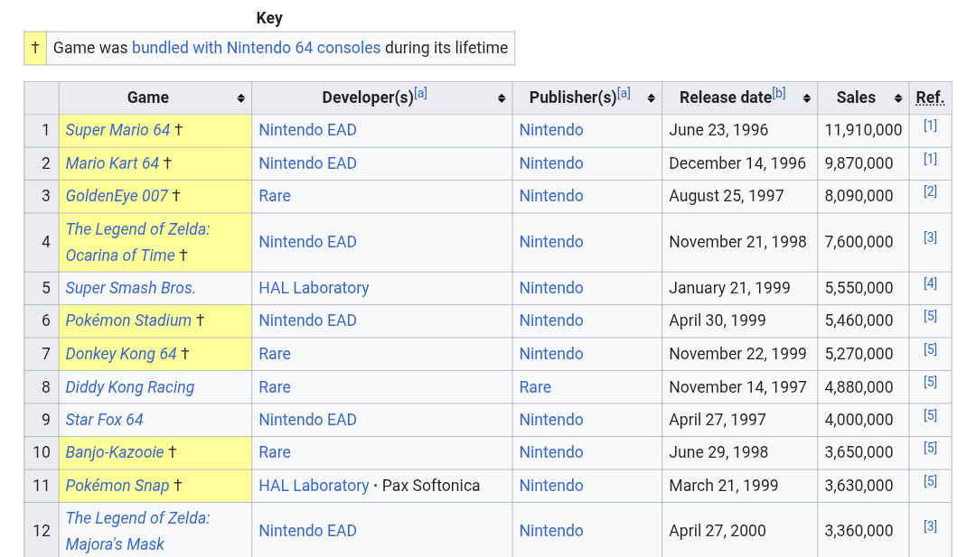Click Nintendo EAD in Mario Kart 64 row
The image size is (976, 557).
307,163
